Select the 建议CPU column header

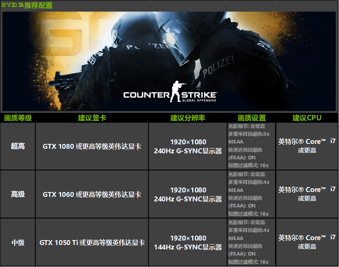pos(307,118)
